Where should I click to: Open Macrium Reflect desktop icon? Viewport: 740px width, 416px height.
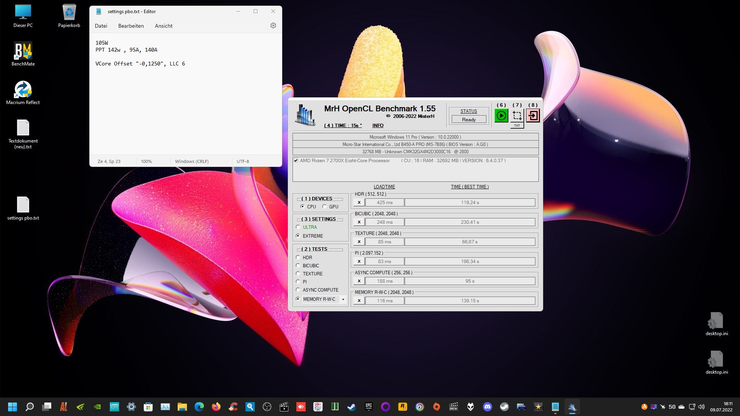(x=23, y=91)
